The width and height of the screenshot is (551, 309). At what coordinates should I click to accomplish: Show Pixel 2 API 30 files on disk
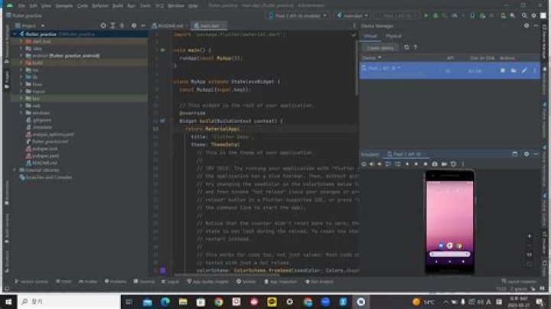click(x=514, y=70)
